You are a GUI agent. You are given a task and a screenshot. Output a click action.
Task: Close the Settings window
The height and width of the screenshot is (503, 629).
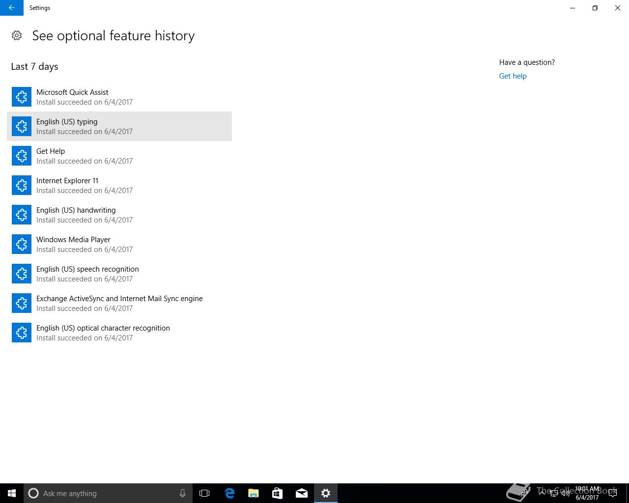pyautogui.click(x=618, y=8)
